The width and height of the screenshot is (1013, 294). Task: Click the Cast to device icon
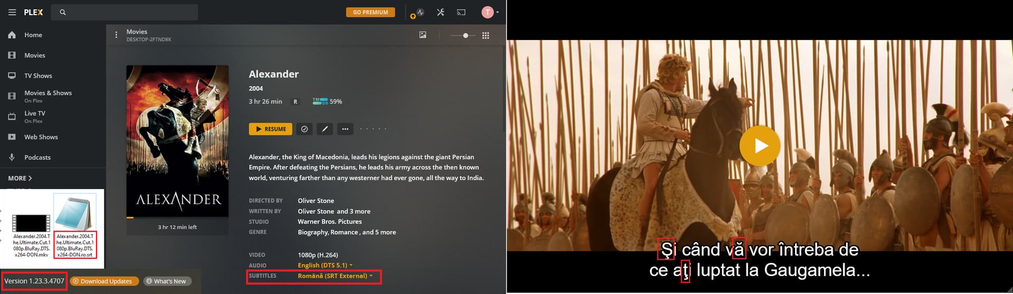(461, 12)
